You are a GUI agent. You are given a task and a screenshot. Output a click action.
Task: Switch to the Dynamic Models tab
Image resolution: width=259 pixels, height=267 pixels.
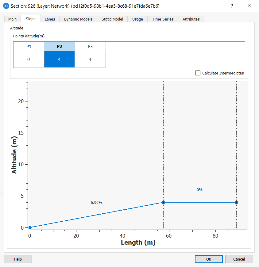[x=78, y=19]
